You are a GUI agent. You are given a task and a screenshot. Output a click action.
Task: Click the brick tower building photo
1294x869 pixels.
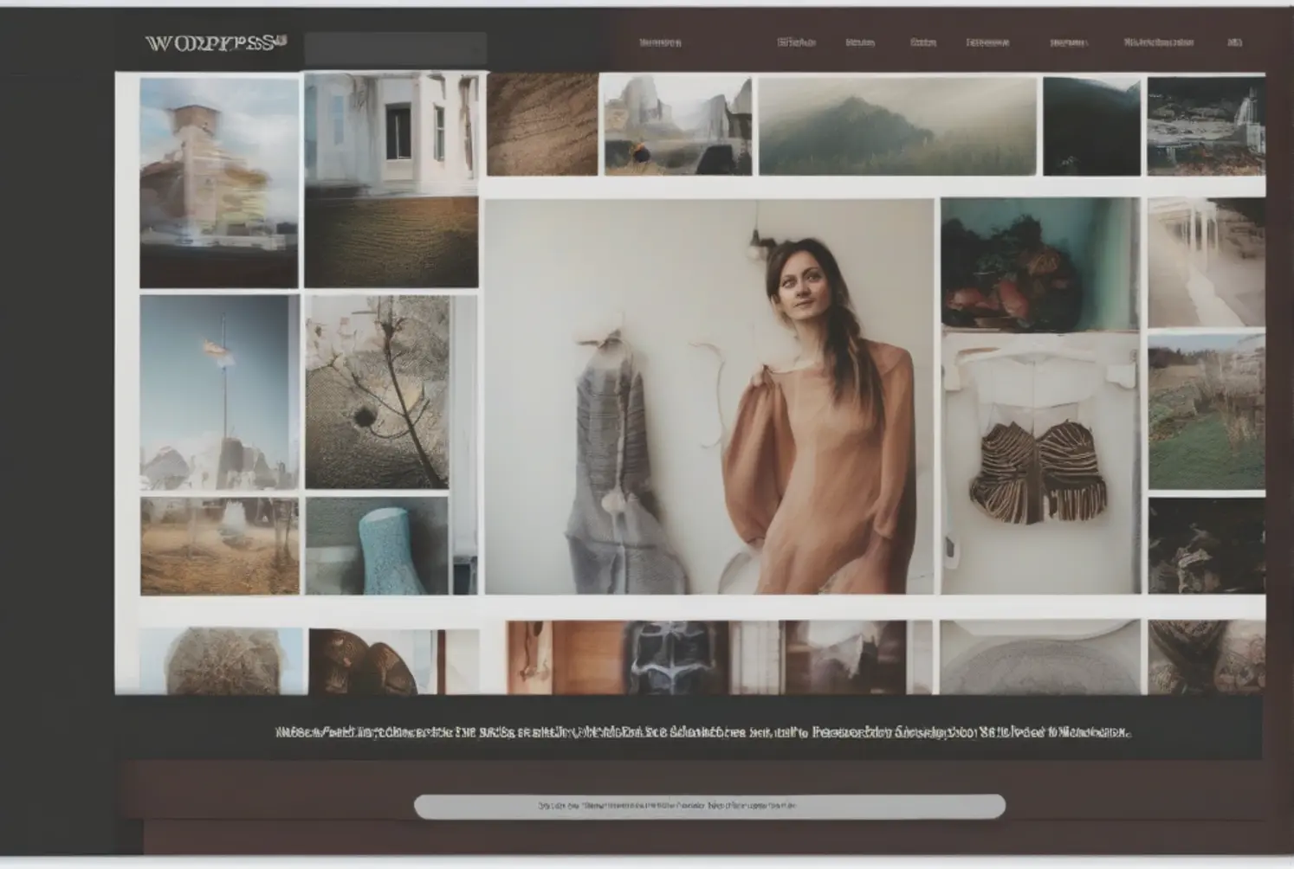(219, 183)
